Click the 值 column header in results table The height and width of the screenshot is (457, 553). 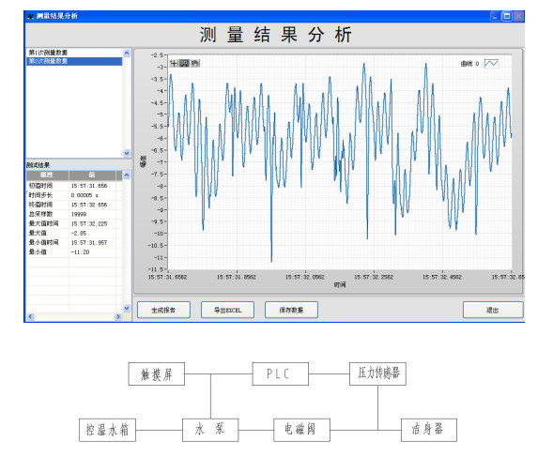coord(92,175)
